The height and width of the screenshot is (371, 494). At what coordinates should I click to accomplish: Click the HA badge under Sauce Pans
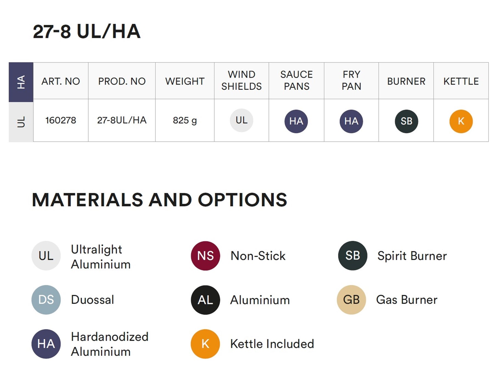pos(296,121)
